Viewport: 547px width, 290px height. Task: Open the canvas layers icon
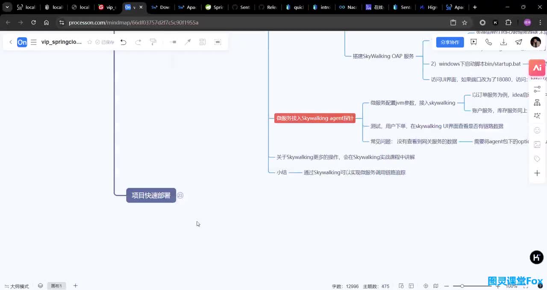tap(40, 286)
